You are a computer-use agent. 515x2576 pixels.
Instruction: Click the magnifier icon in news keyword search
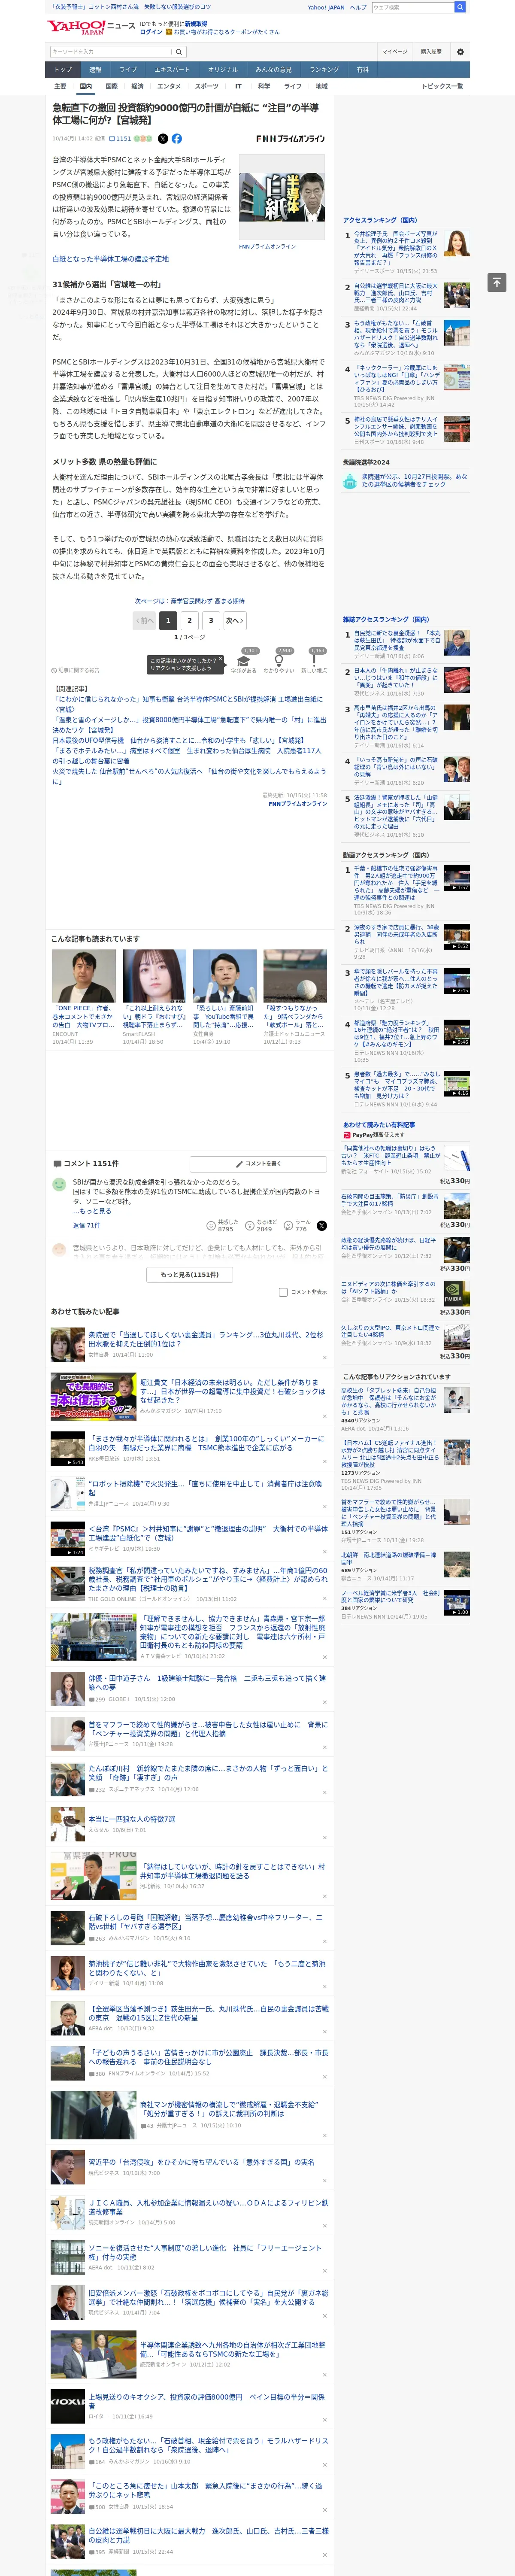pyautogui.click(x=179, y=52)
